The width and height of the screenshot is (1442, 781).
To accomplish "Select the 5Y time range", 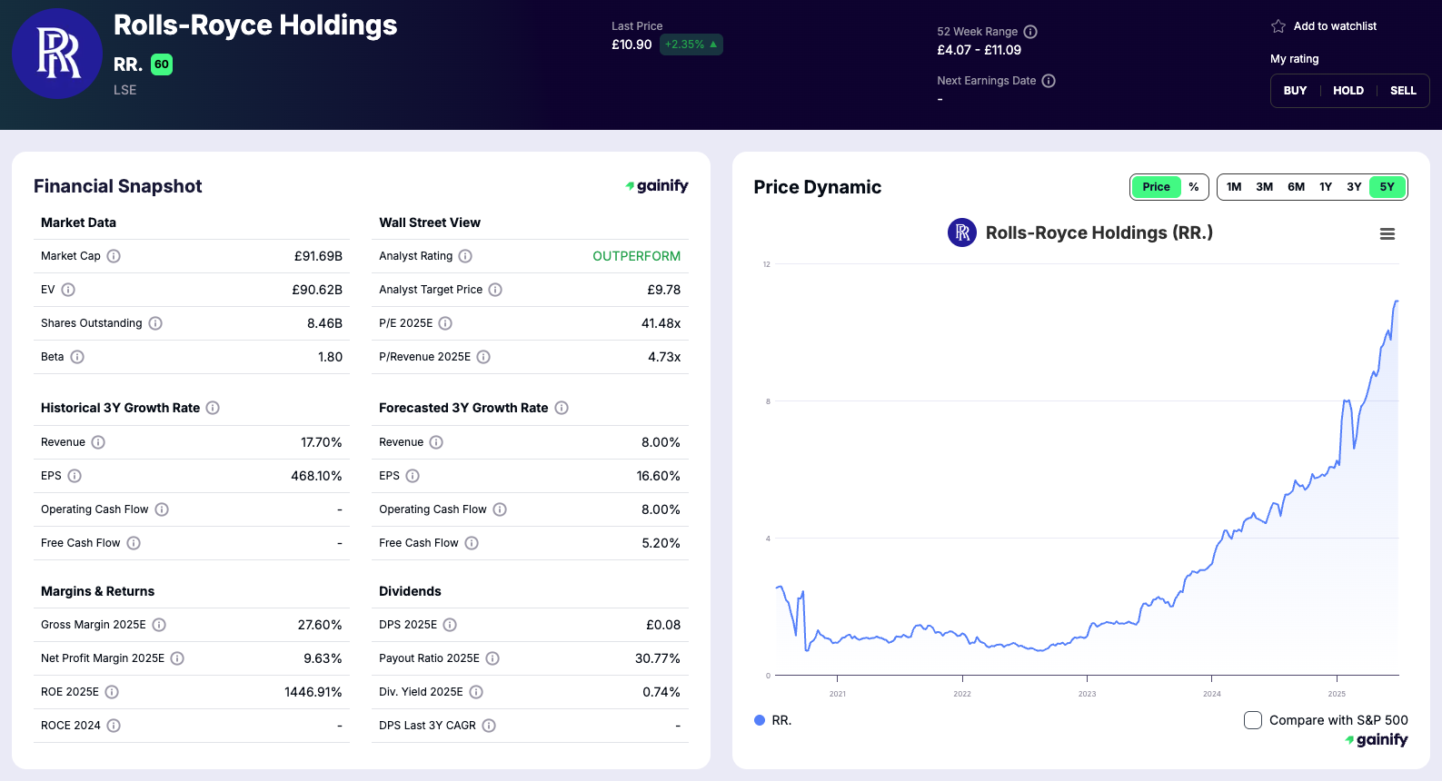I will pyautogui.click(x=1387, y=187).
